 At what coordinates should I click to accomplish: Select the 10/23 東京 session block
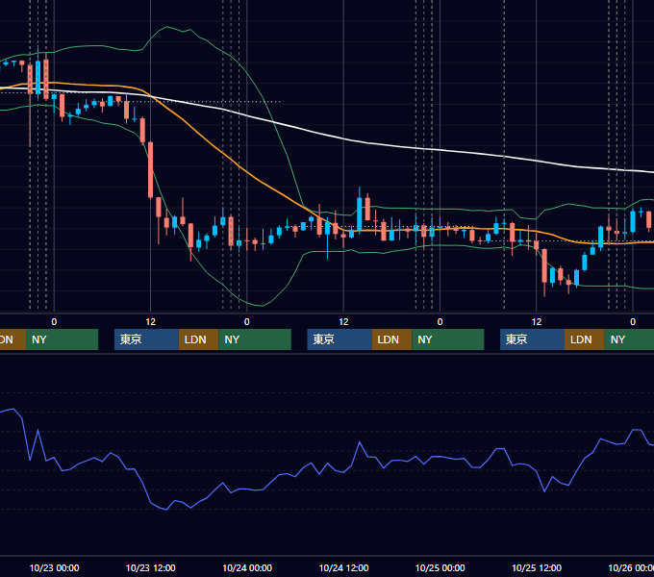click(146, 339)
